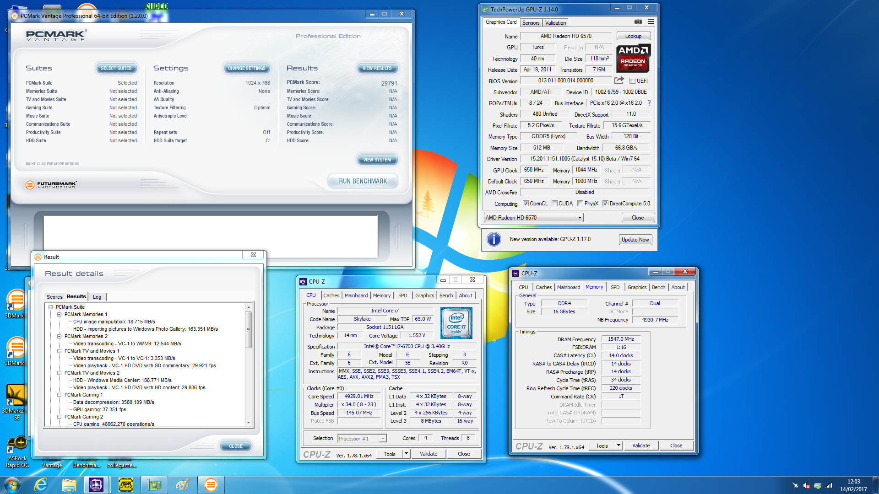This screenshot has width=879, height=494.
Task: Switch to the Log tab in Result details
Action: point(97,297)
